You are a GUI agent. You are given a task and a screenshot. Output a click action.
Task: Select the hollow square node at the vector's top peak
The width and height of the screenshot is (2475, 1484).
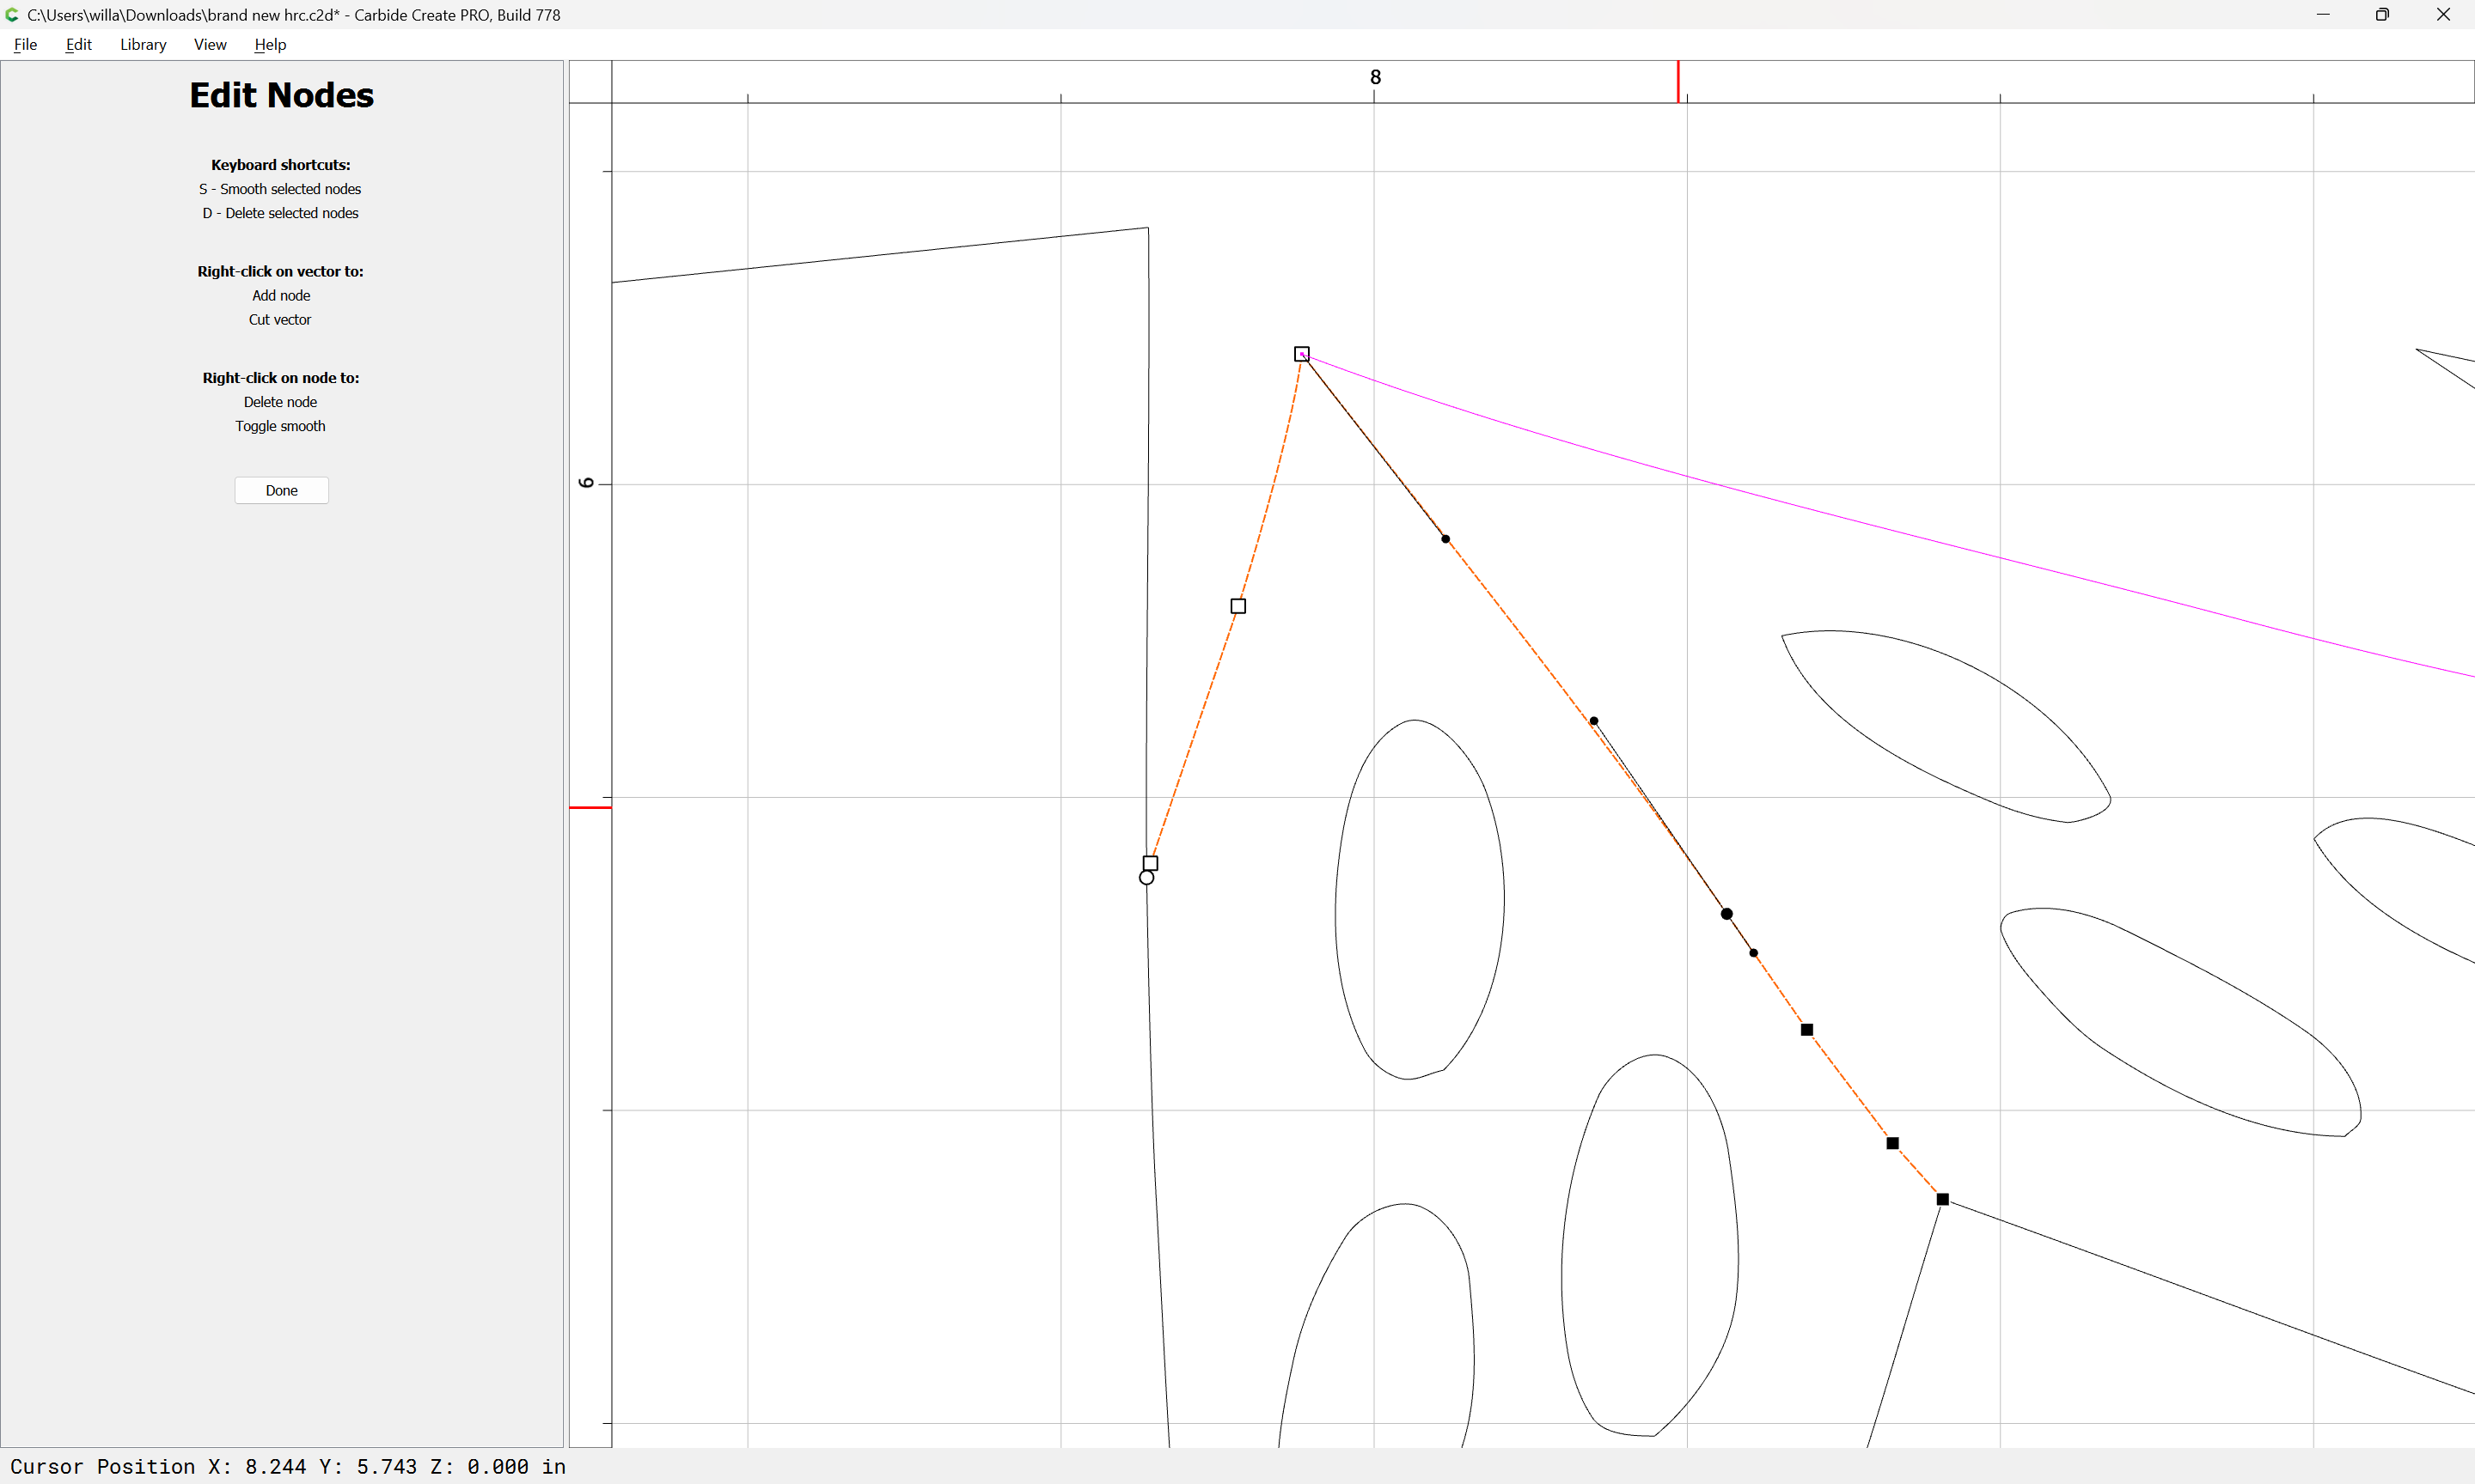click(x=1302, y=354)
